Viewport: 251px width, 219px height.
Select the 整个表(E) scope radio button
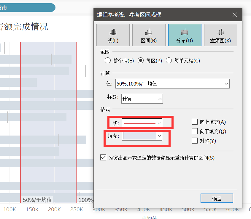108,60
